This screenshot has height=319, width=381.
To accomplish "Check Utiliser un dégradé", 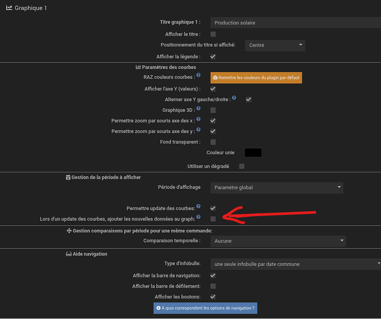I will click(x=242, y=166).
